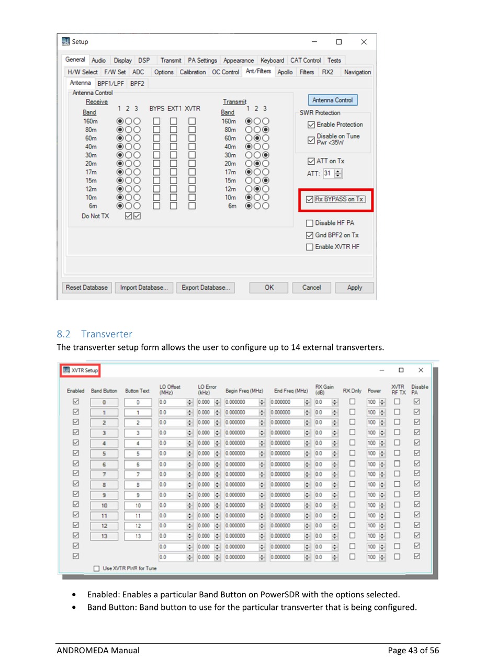Adjust the ATT value spinner arrows
Screen dimensions: 497x659
pyautogui.click(x=338, y=174)
